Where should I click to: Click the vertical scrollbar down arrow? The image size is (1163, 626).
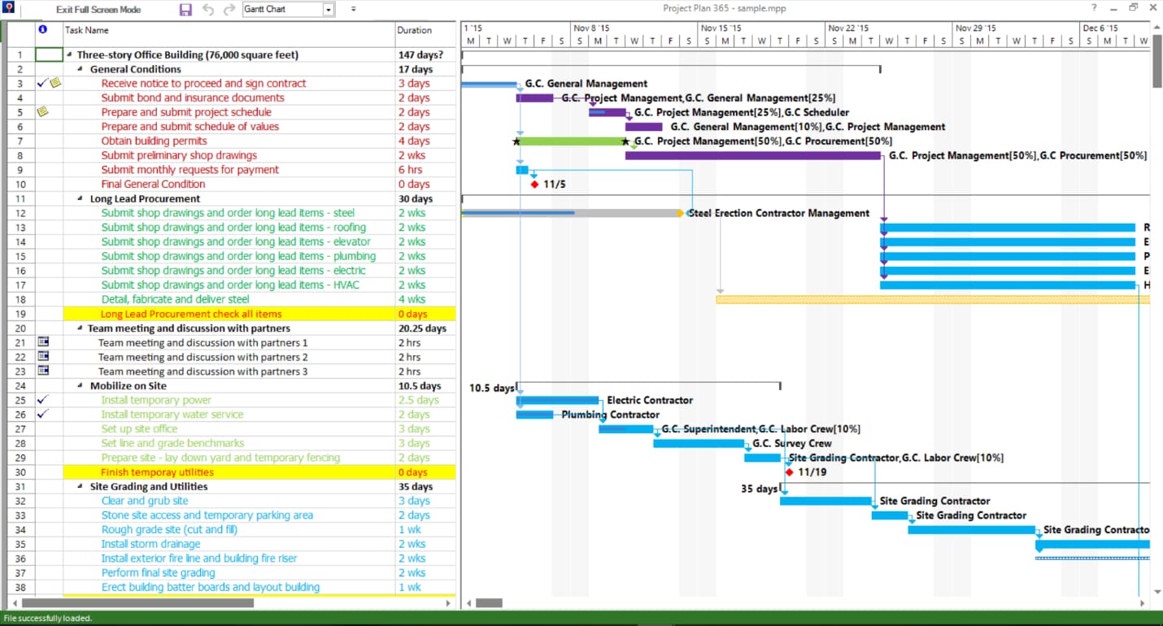[1156, 592]
